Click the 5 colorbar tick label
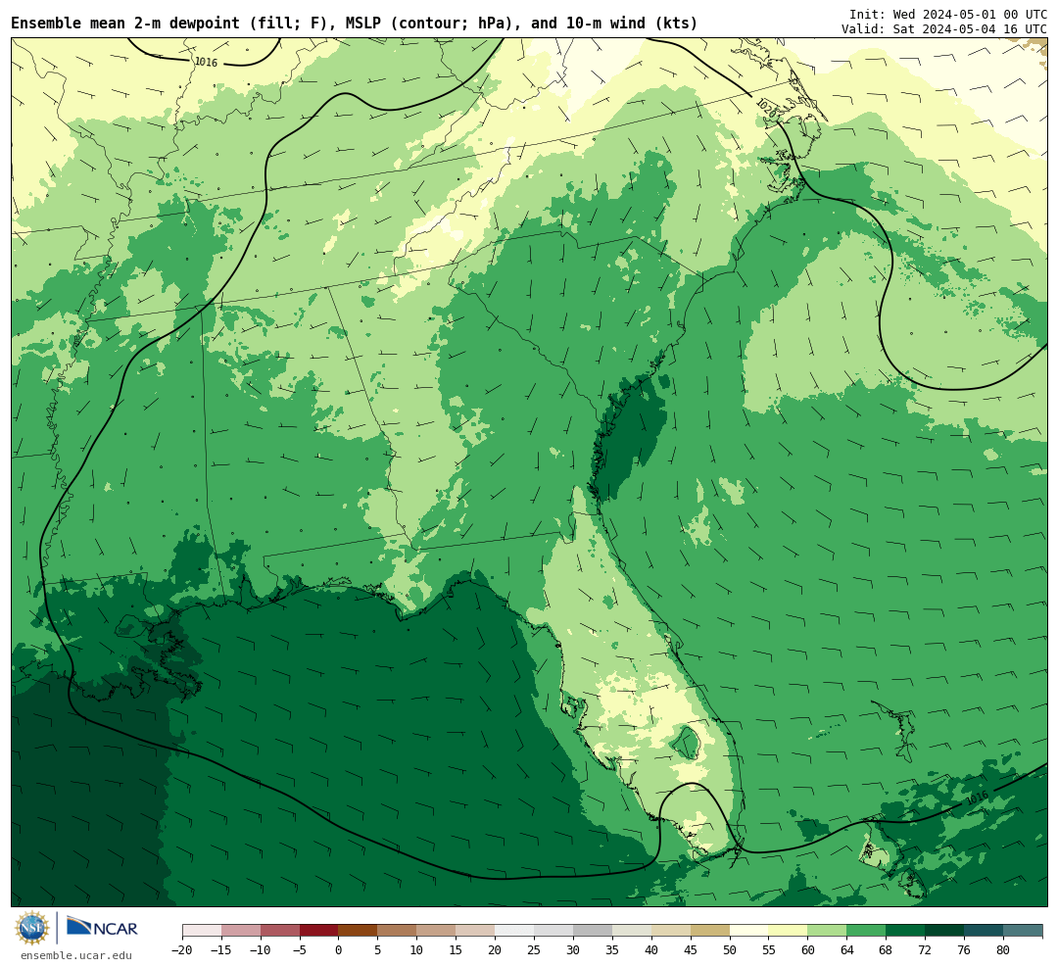Viewport: 1058px width, 968px height. click(378, 950)
